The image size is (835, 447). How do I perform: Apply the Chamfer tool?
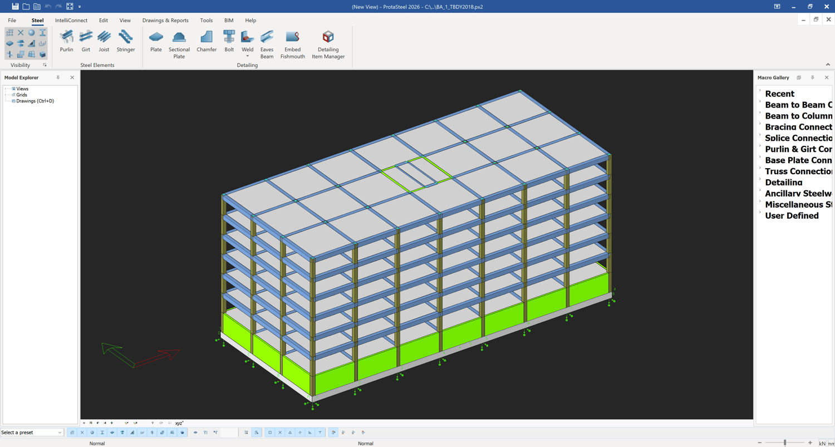coord(207,42)
